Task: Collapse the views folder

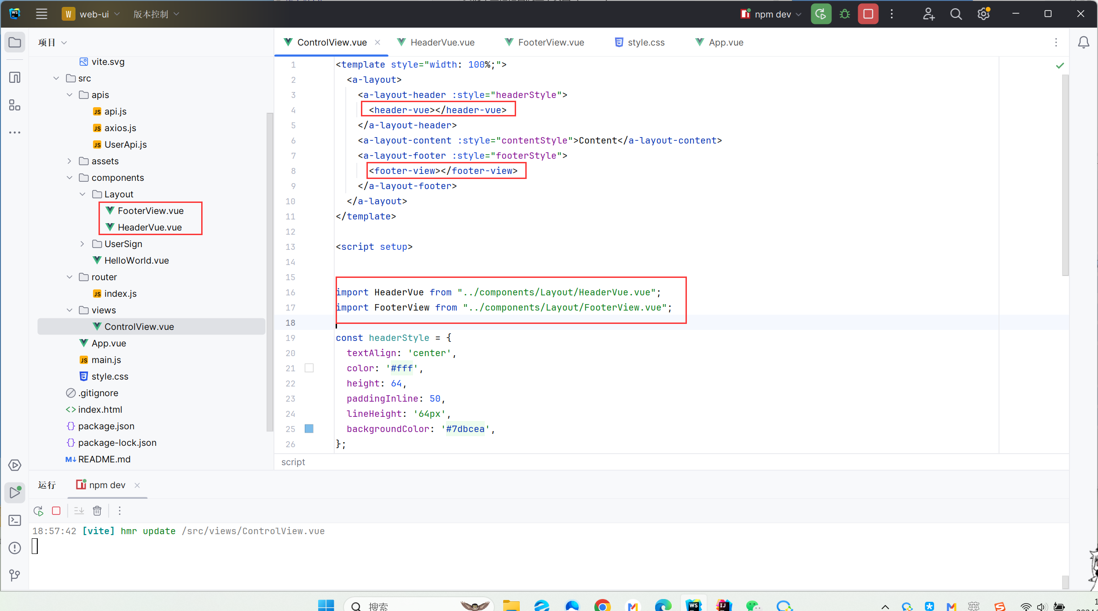Action: [x=70, y=310]
